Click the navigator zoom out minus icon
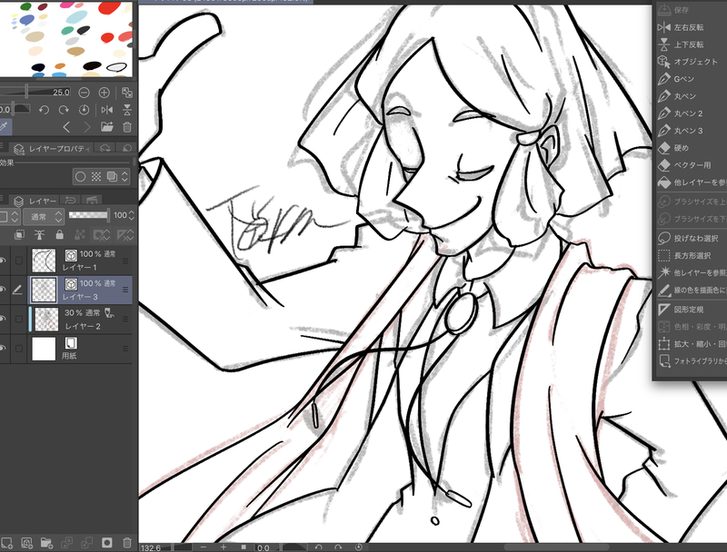Image resolution: width=727 pixels, height=552 pixels. pos(84,93)
